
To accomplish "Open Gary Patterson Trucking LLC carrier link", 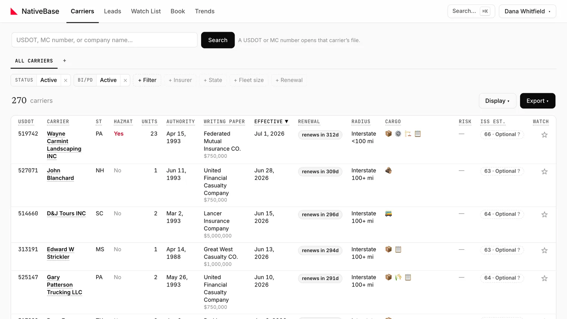I will point(65,285).
